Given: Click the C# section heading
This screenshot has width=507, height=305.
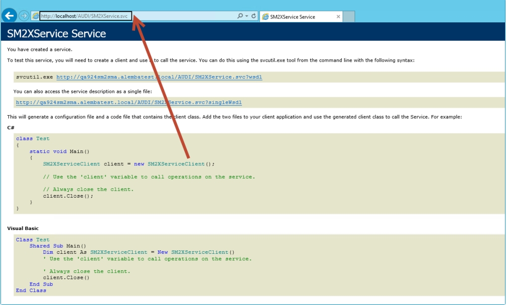Looking at the screenshot, I should (10, 128).
